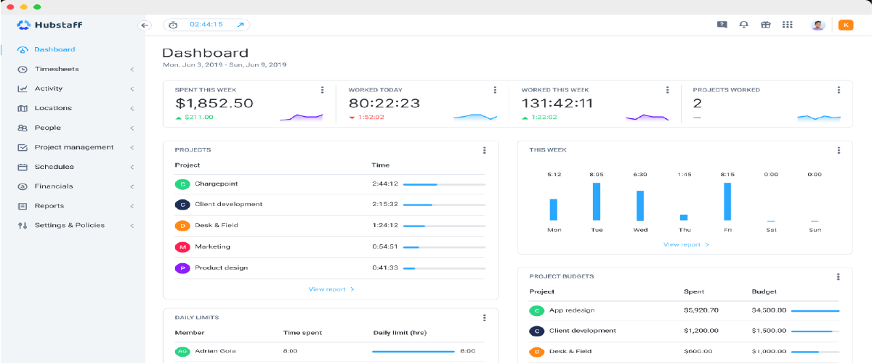The width and height of the screenshot is (872, 364).
Task: Open Project Budgets widget options menu
Action: pyautogui.click(x=839, y=276)
